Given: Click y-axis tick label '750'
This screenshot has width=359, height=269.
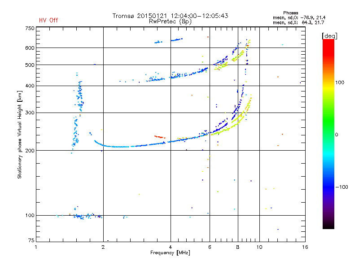Looking at the screenshot, I should tap(30, 28).
